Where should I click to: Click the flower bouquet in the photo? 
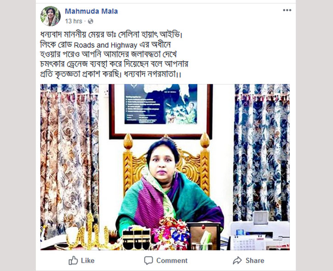pyautogui.click(x=171, y=233)
